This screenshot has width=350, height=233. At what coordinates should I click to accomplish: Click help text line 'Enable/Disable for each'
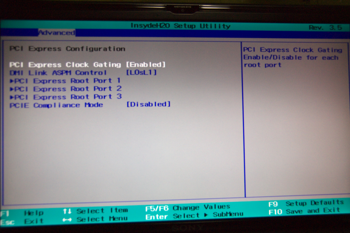291,58
